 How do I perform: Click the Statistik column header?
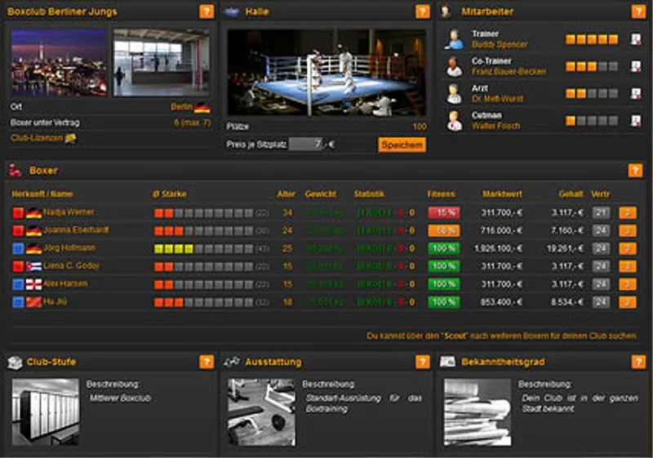(x=369, y=193)
